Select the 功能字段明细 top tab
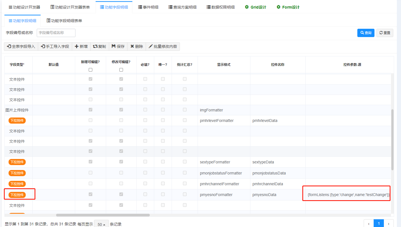The image size is (401, 227). [x=114, y=7]
